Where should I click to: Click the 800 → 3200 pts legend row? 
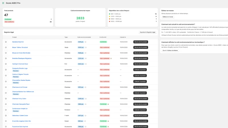133,14
